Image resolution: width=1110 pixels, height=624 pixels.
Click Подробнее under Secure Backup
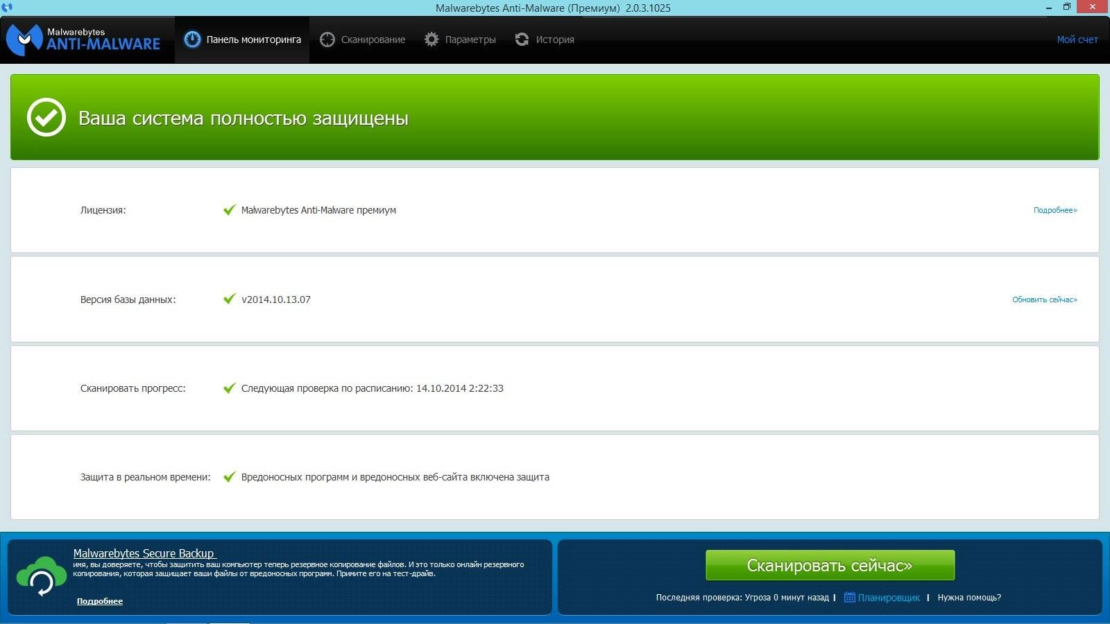point(100,601)
